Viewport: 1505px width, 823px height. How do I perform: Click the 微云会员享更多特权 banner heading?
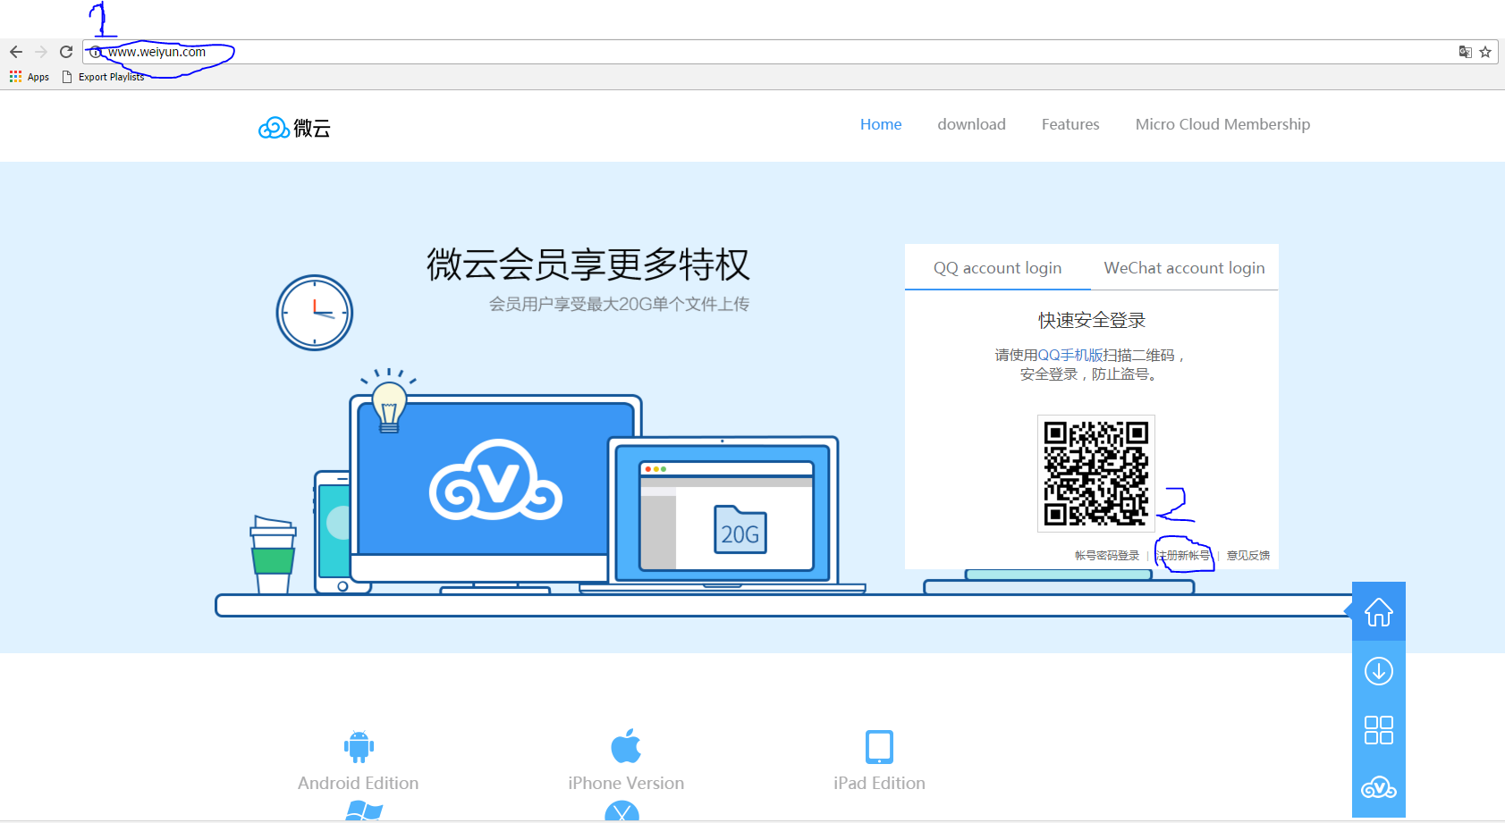[588, 265]
